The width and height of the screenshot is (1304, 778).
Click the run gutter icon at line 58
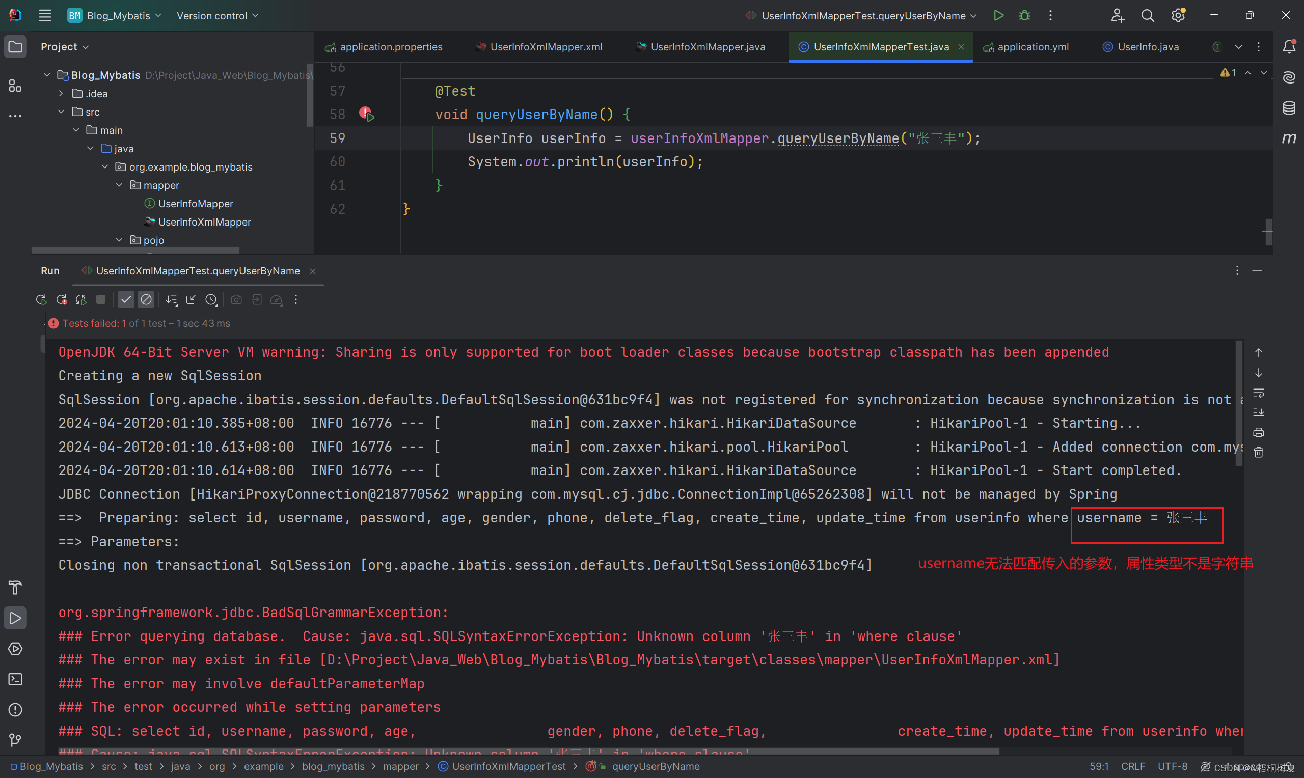click(367, 114)
